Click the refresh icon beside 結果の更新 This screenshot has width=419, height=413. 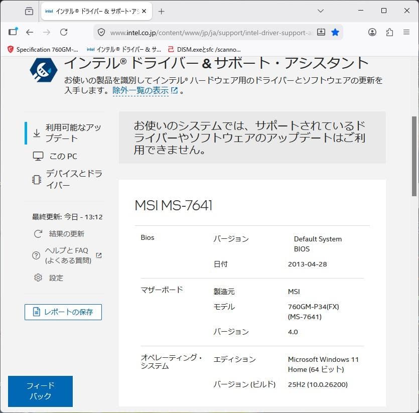click(38, 234)
